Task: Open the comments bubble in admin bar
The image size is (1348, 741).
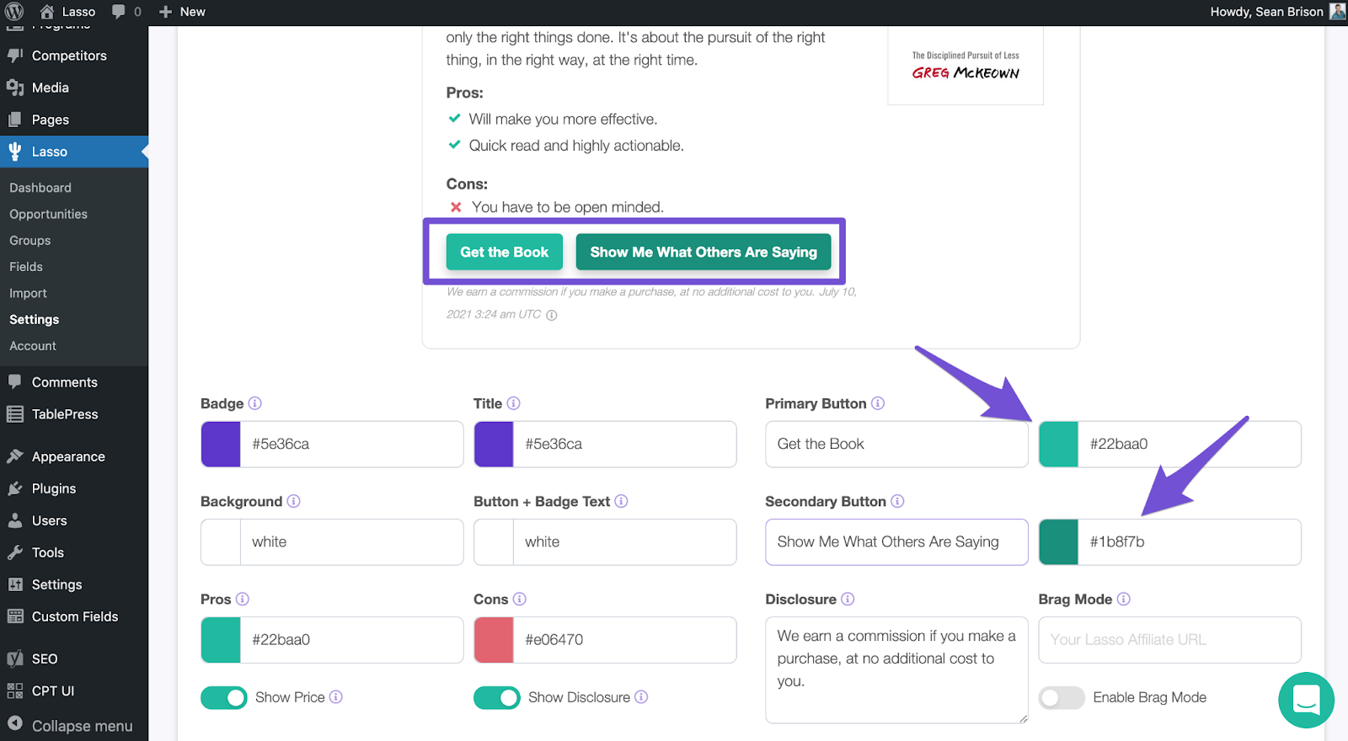Action: (126, 12)
